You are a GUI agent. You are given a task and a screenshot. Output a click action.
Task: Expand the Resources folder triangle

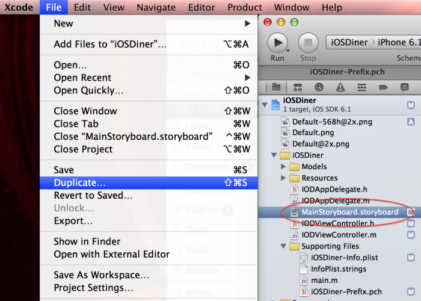tap(283, 178)
